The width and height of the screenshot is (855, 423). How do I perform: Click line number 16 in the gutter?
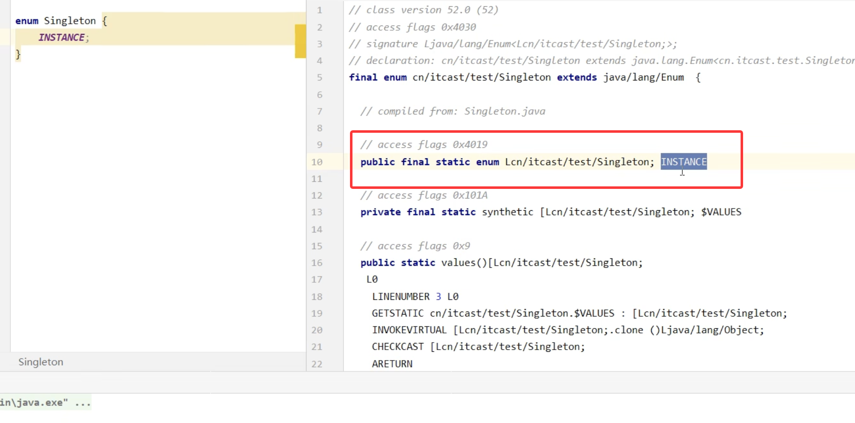pos(317,263)
